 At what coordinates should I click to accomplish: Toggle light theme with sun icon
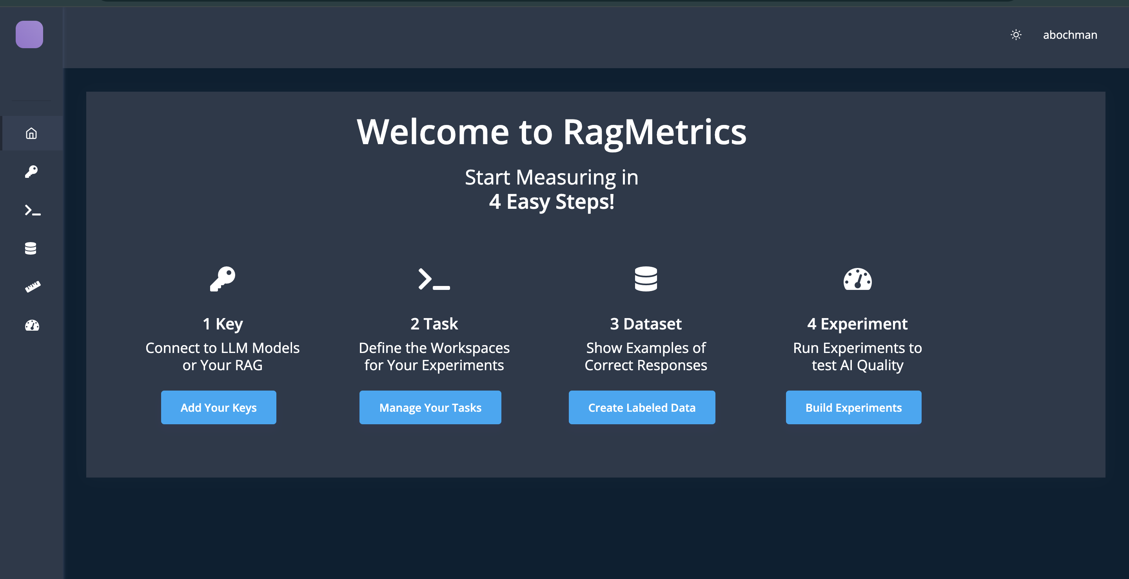1016,34
